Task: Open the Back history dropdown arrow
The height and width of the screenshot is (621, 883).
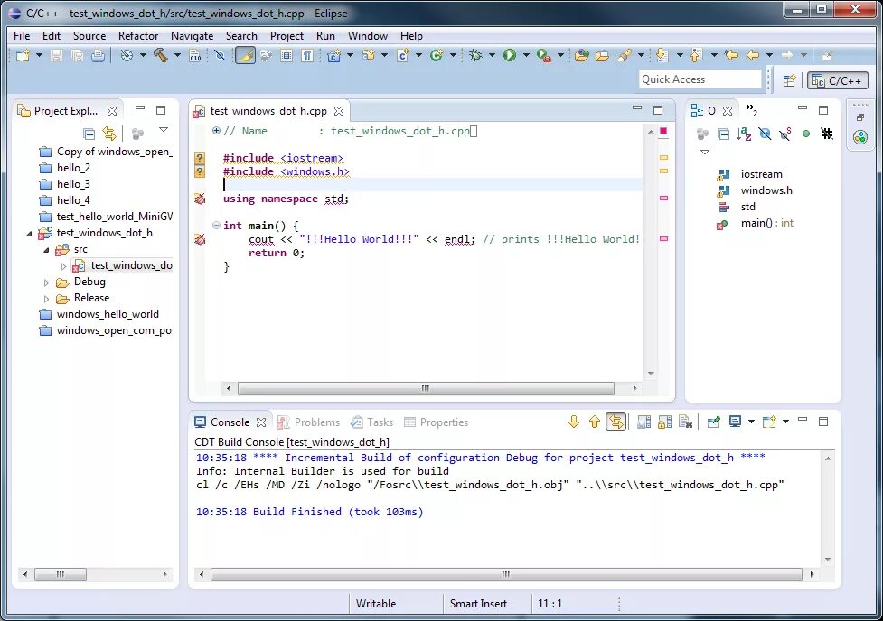Action: point(769,55)
